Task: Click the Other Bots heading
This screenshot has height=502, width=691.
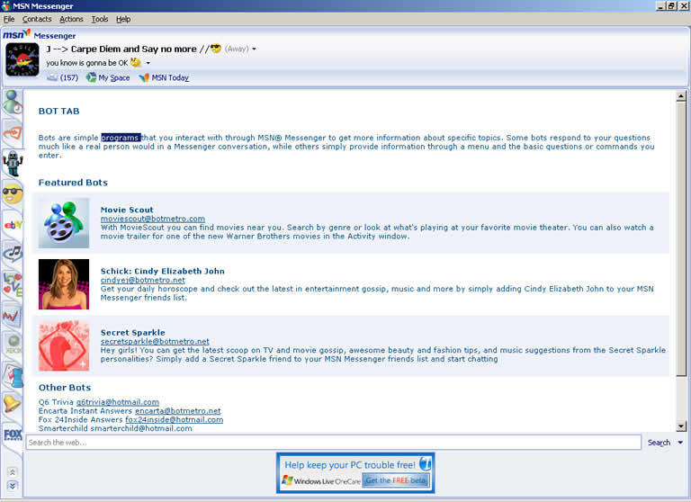Action: click(x=65, y=388)
